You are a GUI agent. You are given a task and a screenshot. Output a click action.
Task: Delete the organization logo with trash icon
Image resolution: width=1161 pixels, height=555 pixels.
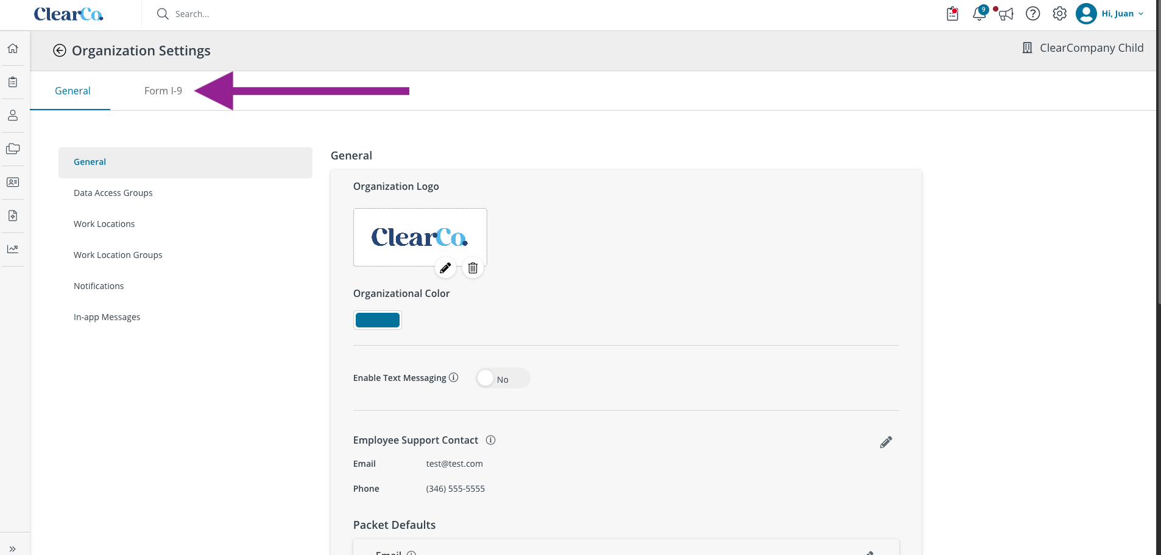473,268
